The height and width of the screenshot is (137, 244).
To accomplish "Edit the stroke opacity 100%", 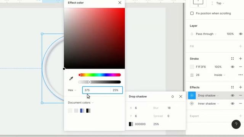I will (x=218, y=67).
